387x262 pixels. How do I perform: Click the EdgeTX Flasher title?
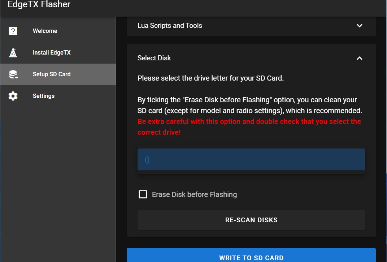[39, 4]
